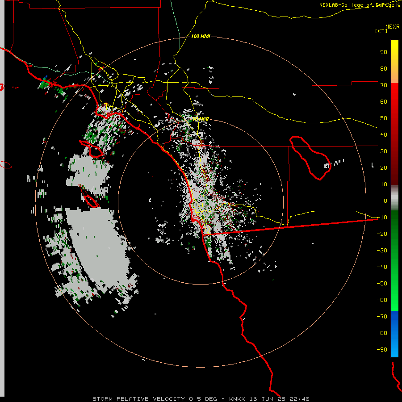Click the 50 value on velocity scale
Image resolution: width=402 pixels, height=402 pixels.
coord(384,118)
